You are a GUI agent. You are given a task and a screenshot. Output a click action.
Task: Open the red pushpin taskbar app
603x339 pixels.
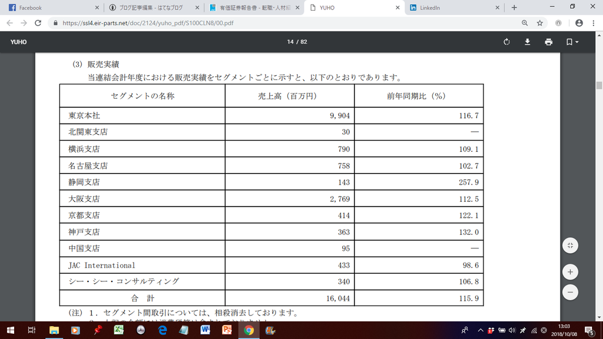click(x=97, y=331)
